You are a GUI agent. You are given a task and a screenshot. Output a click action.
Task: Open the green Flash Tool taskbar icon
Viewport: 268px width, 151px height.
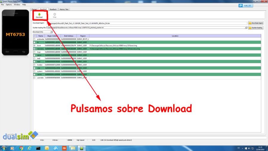(82, 148)
